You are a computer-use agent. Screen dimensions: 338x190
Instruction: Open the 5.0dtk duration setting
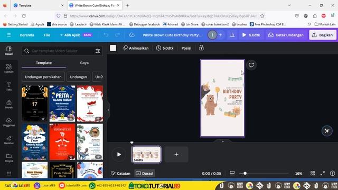tap(165, 48)
